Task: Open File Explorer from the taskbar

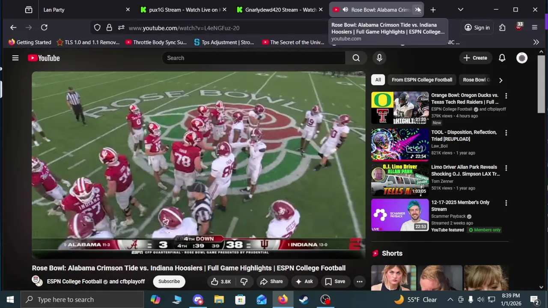Action: pos(219,299)
